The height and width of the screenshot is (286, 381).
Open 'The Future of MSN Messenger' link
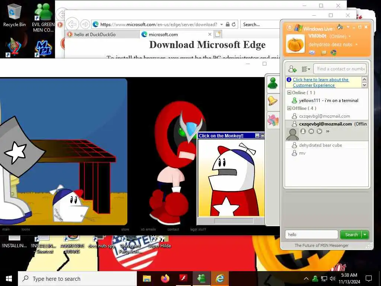coord(321,245)
